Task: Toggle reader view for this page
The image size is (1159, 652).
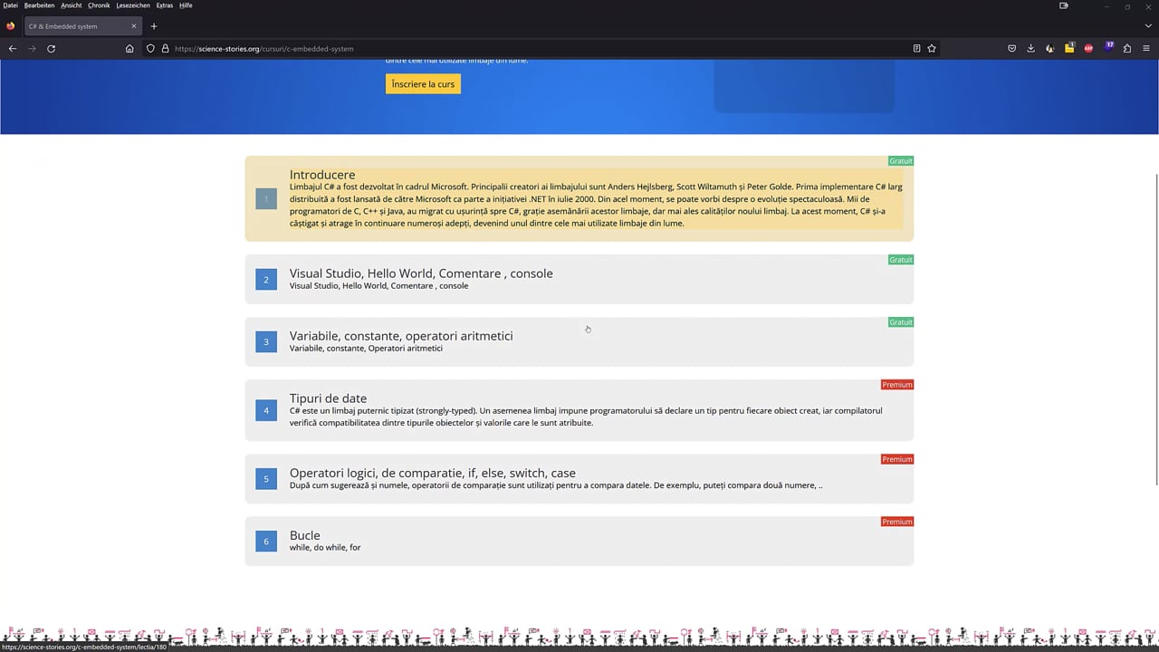Action: (x=916, y=48)
